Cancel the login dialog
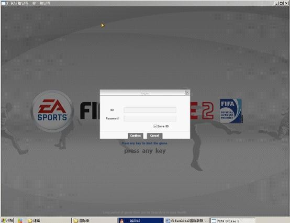290x223 pixels. (154, 136)
